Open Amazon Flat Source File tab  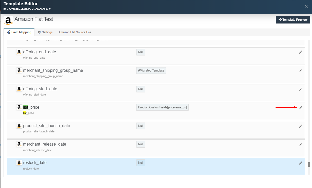(x=75, y=32)
